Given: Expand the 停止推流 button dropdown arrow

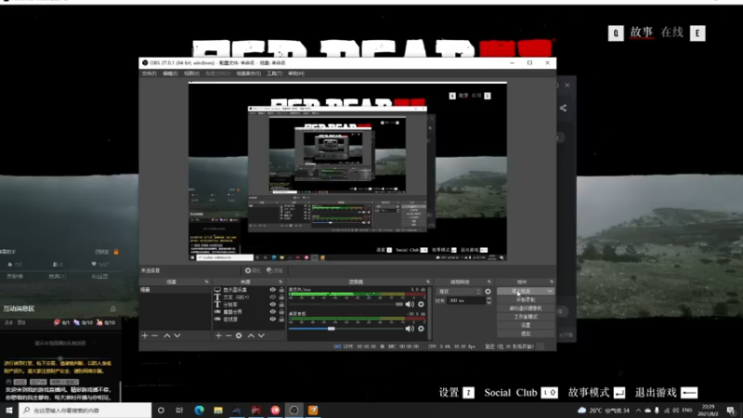Looking at the screenshot, I should [550, 292].
